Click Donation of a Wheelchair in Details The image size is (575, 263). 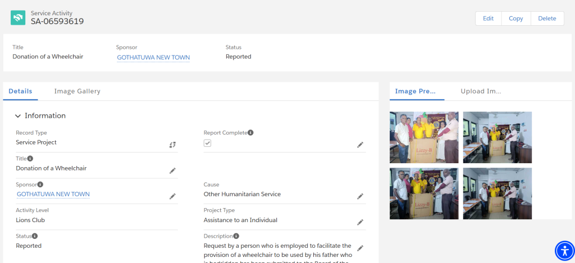[51, 168]
